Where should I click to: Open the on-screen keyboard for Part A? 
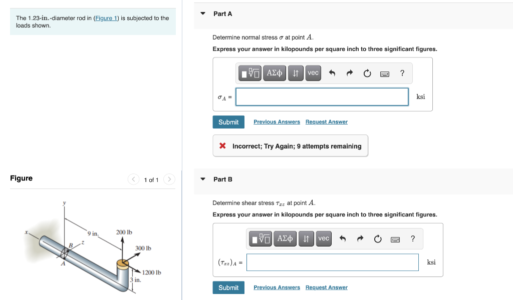[x=385, y=72]
